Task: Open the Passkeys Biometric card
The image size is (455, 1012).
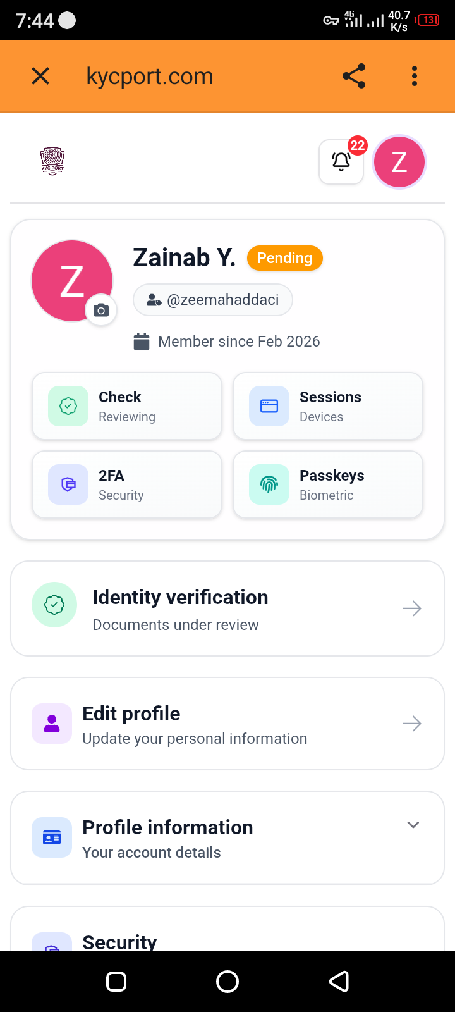Action: pos(328,484)
